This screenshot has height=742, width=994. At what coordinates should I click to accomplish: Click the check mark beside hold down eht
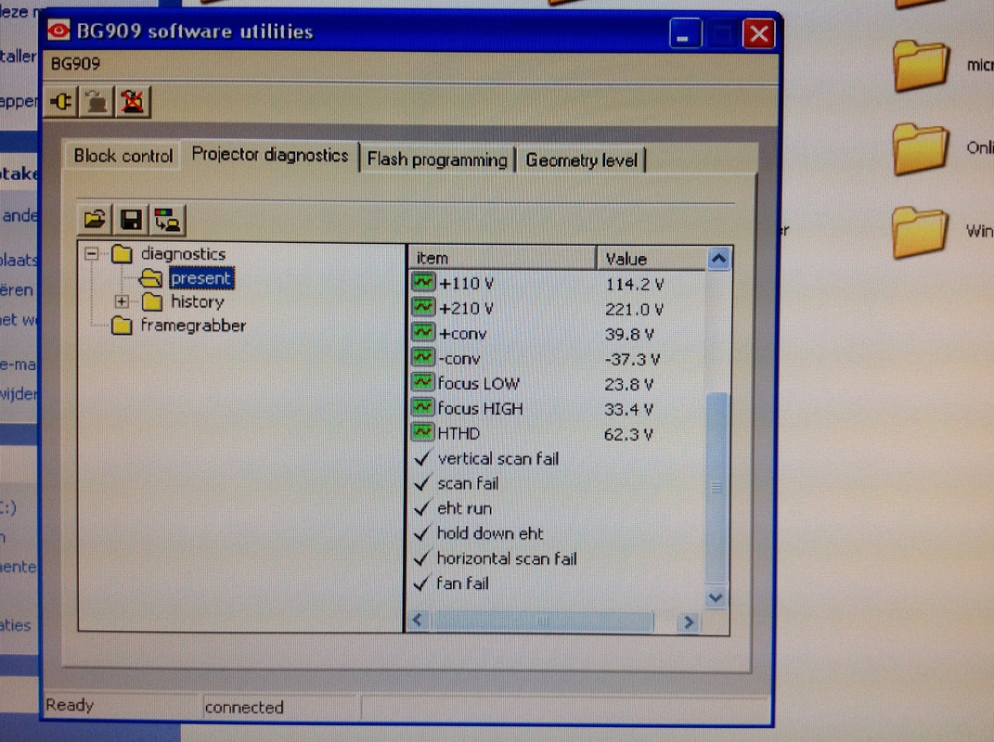[423, 533]
